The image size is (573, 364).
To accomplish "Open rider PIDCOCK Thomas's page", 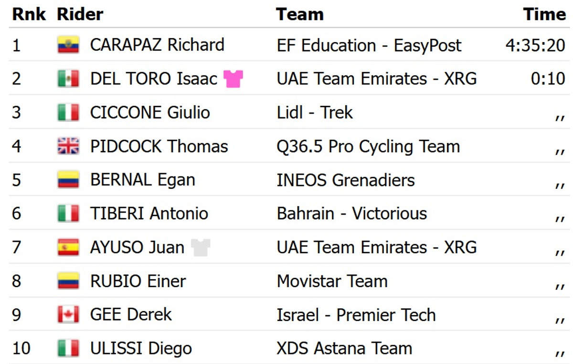I will tap(159, 146).
